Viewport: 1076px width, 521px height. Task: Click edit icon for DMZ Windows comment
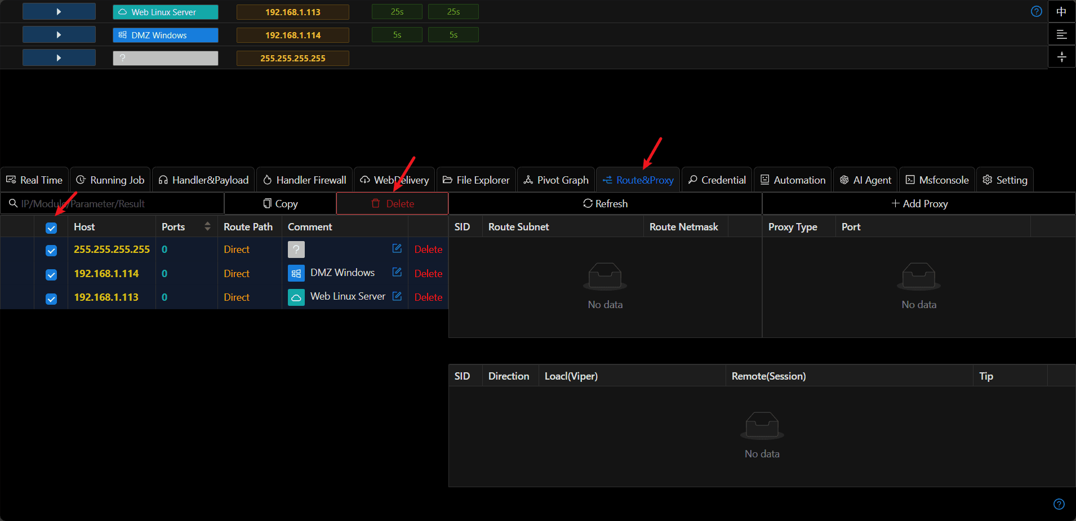pos(397,272)
